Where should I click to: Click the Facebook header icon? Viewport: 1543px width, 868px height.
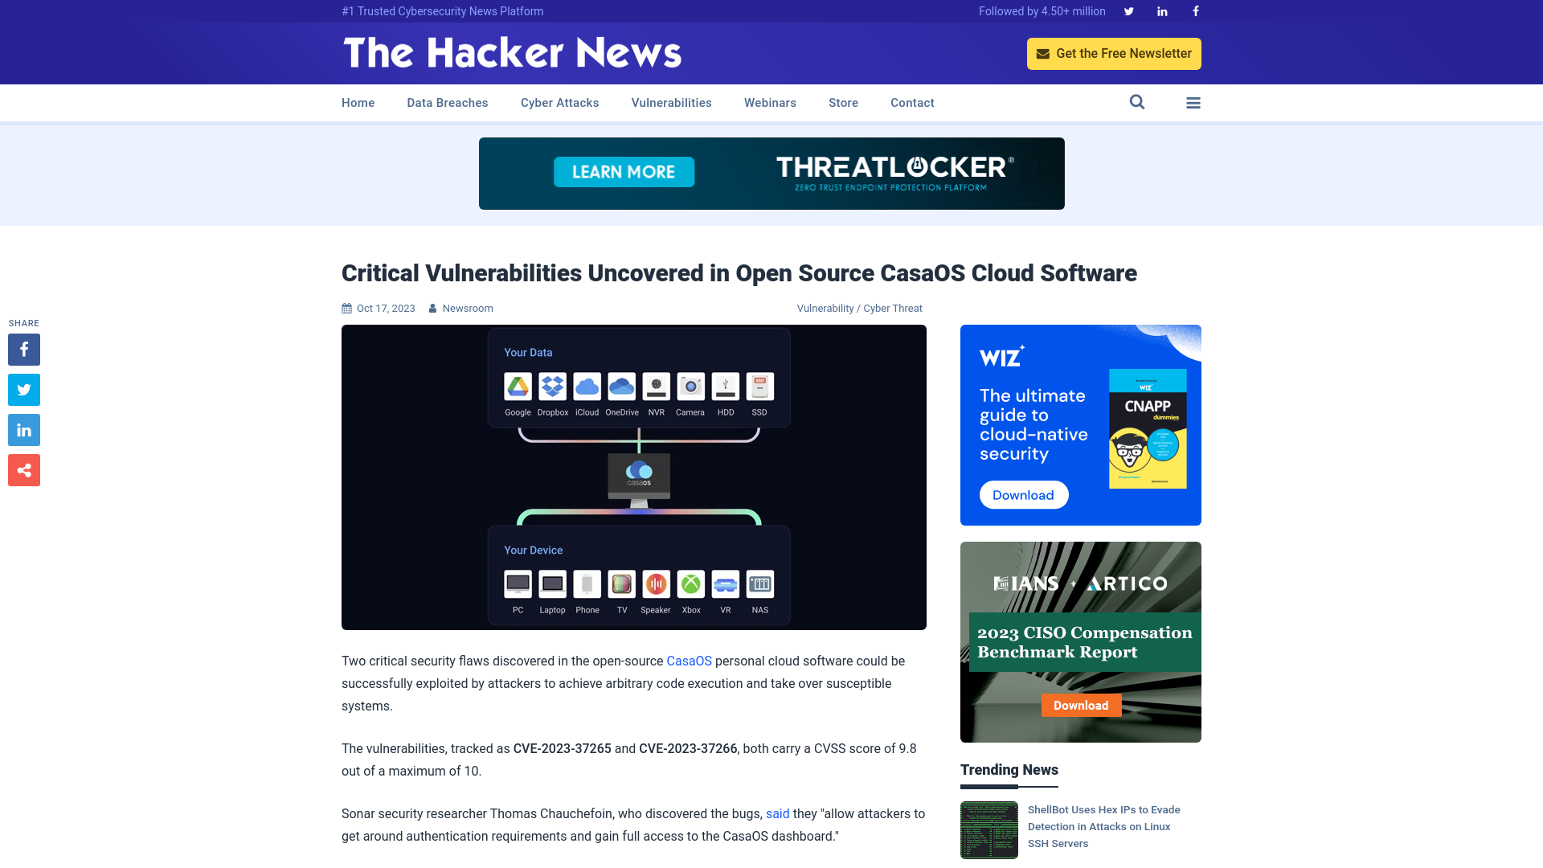1195,10
